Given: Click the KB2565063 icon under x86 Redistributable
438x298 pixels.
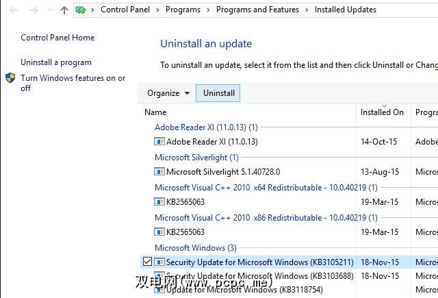Looking at the screenshot, I should 159,232.
